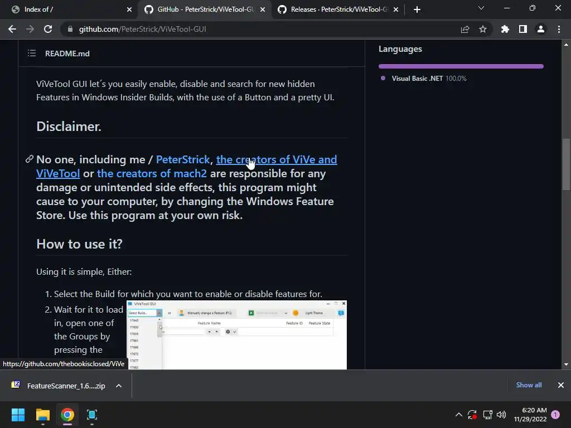Open the notification badge icon
The width and height of the screenshot is (571, 428).
555,415
